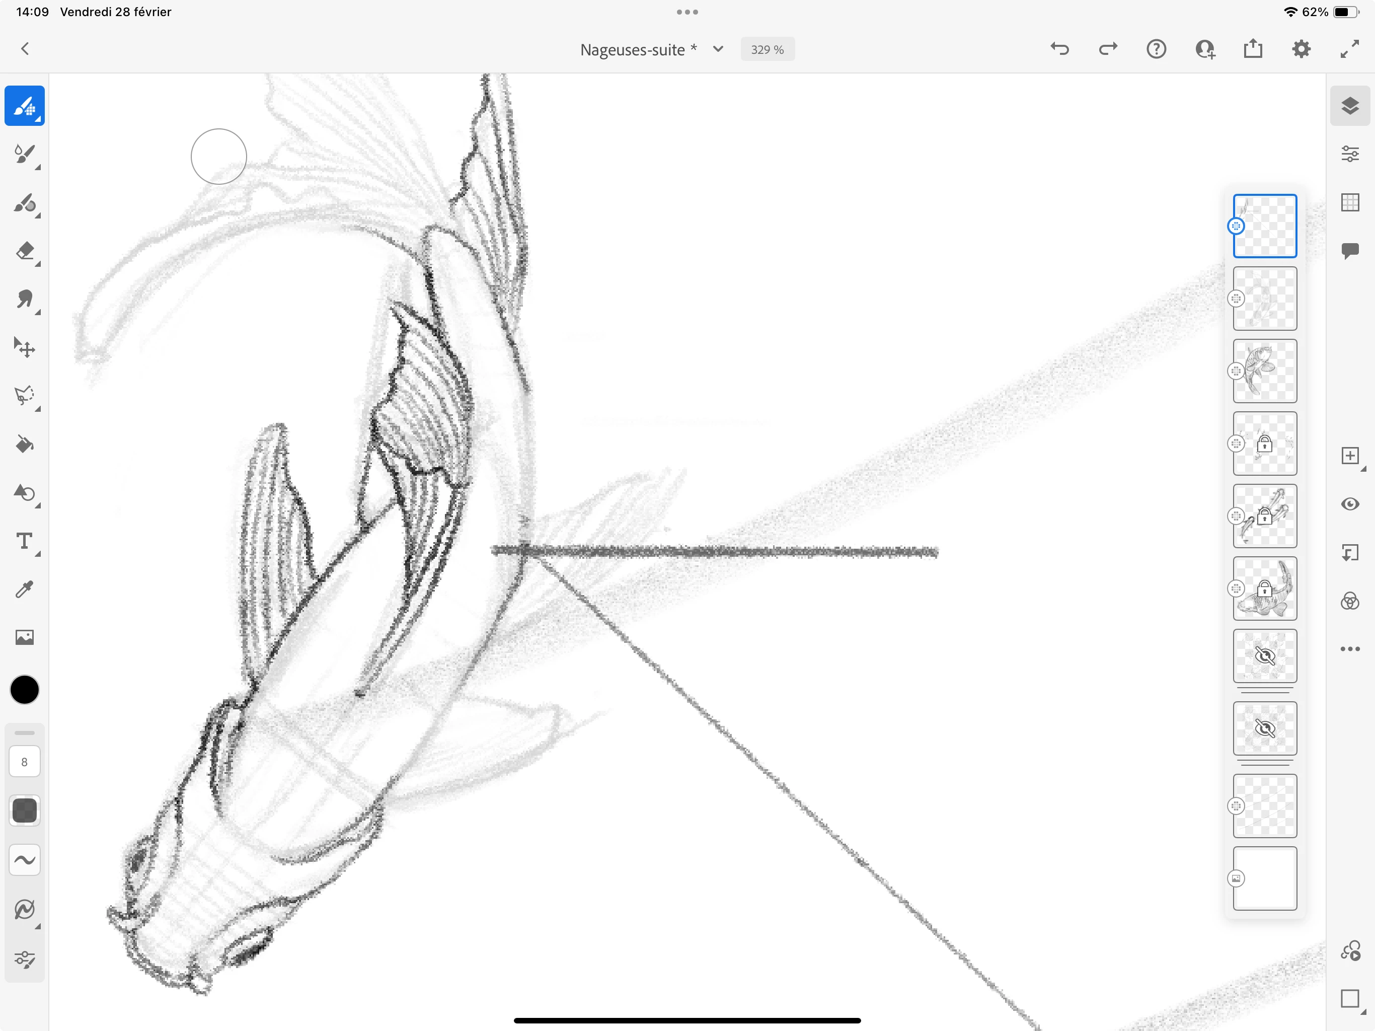Screen dimensions: 1375x1031
Task: Tap the back arrow to exit document
Action: (25, 49)
